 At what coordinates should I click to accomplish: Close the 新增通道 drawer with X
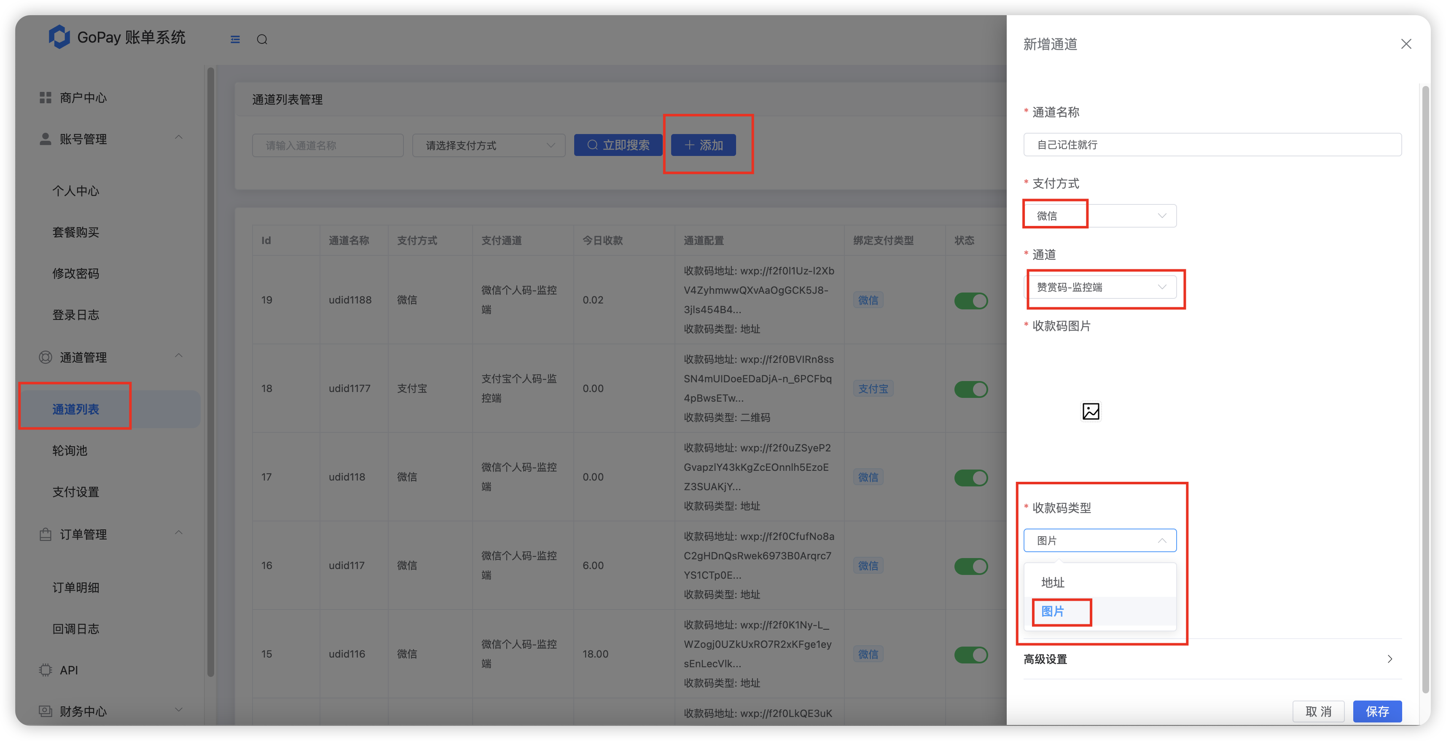pyautogui.click(x=1406, y=44)
